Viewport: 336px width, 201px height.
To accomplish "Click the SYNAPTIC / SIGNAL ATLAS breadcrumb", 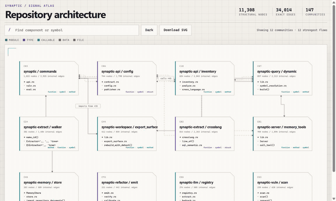I will click(30, 6).
